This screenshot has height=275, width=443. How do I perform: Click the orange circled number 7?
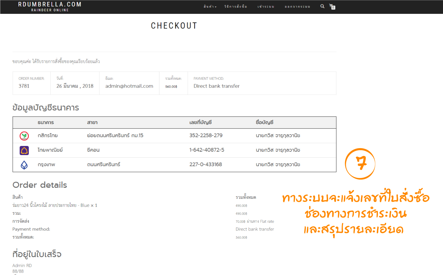[360, 164]
